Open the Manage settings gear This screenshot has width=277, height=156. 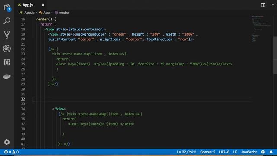coord(7,142)
